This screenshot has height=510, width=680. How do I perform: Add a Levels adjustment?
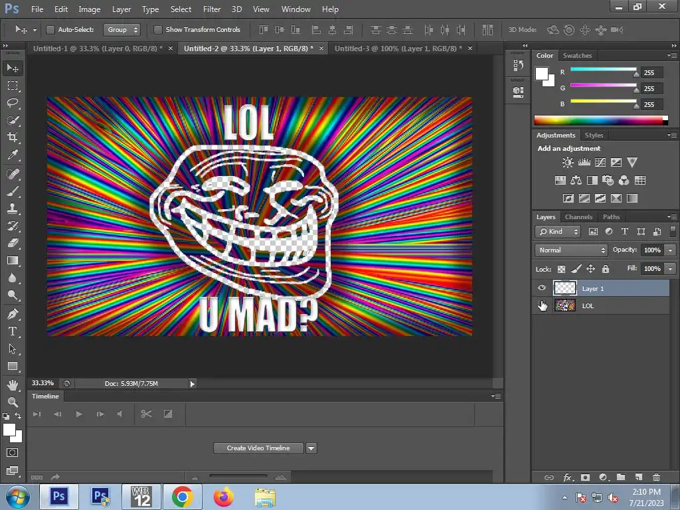click(x=584, y=163)
